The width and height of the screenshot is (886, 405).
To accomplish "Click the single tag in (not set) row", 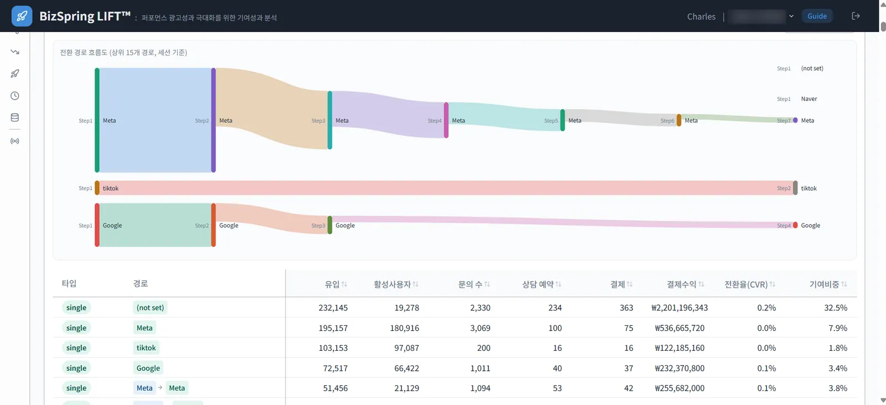I will (x=76, y=308).
